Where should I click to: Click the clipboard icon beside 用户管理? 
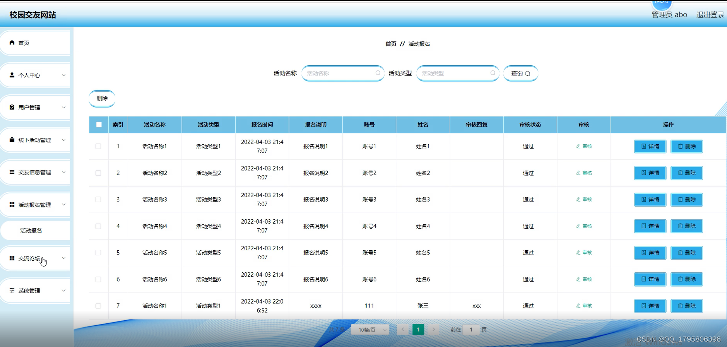point(12,107)
